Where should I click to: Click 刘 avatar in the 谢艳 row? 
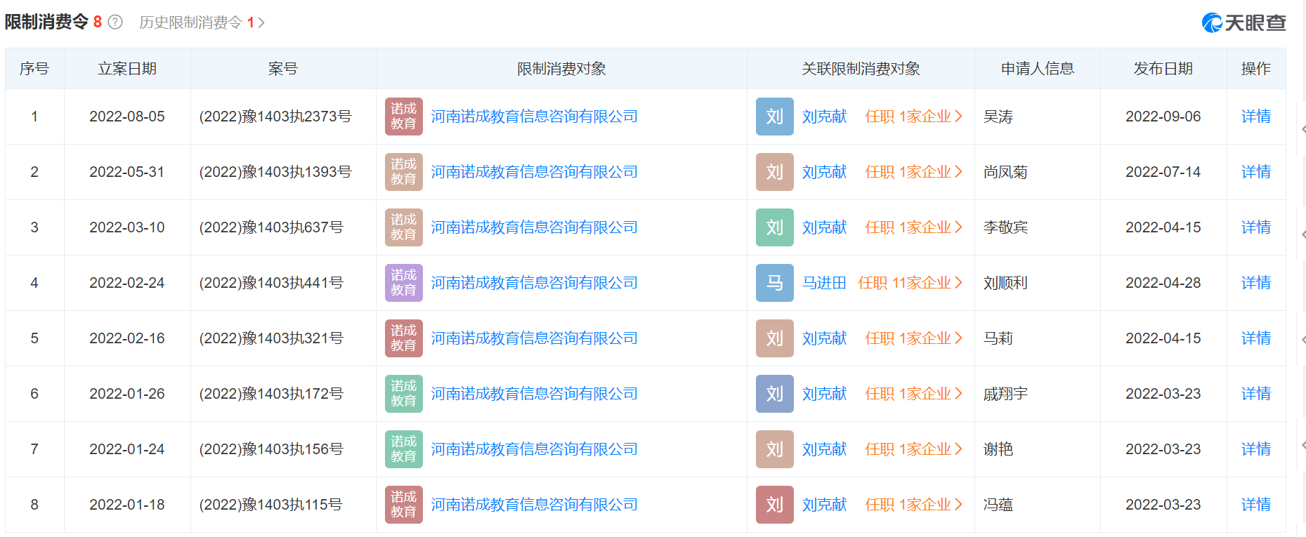click(775, 449)
